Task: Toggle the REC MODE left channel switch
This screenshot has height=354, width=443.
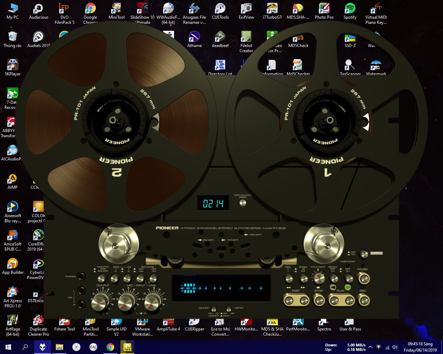Action: click(x=141, y=278)
